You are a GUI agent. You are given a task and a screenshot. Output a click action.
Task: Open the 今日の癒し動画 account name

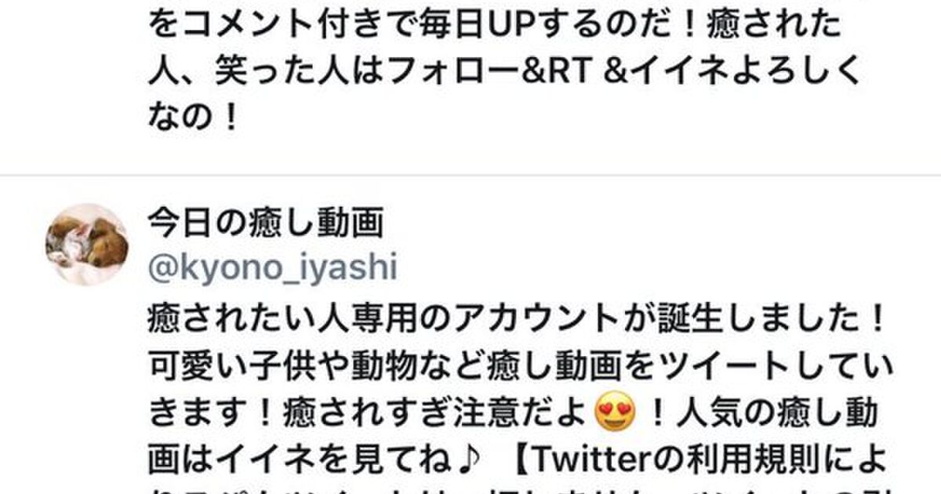coord(266,225)
